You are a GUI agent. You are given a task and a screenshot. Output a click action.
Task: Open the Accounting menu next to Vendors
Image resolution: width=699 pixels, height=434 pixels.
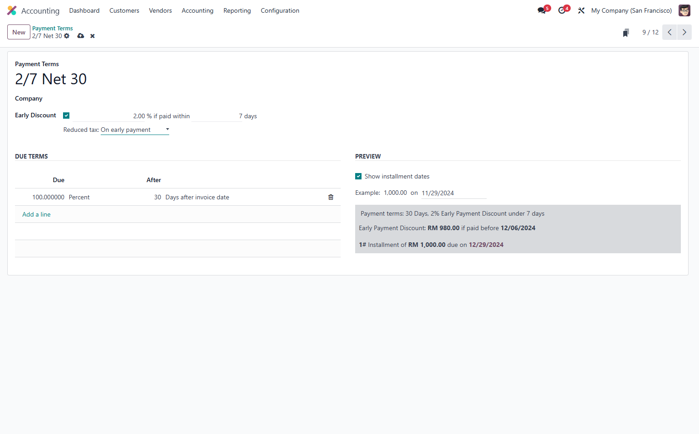[x=197, y=10]
